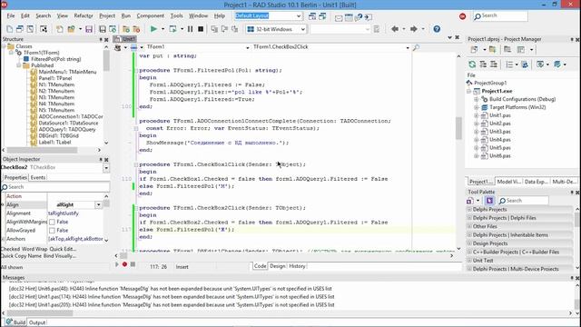Image resolution: width=581 pixels, height=327 pixels.
Task: Click the Remove File from Project icon
Action: point(136,29)
